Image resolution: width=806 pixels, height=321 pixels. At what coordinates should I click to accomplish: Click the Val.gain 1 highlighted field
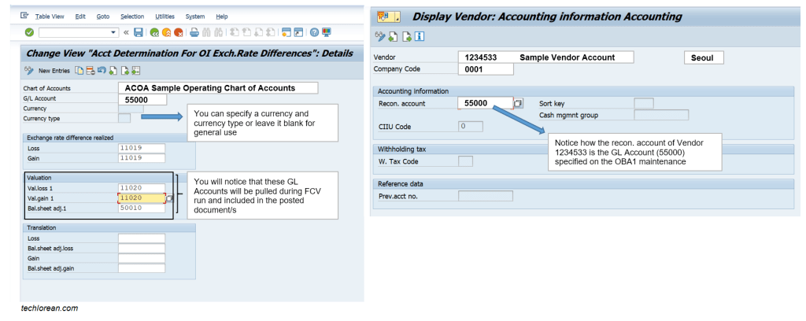coord(142,198)
